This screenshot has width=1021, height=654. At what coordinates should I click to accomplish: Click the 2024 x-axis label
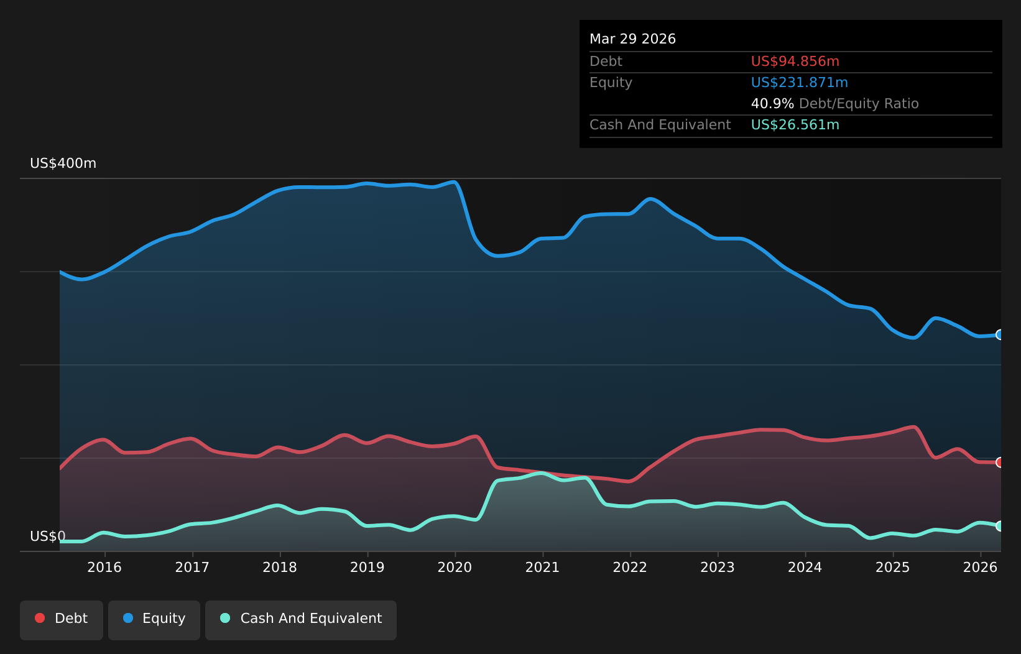click(805, 567)
